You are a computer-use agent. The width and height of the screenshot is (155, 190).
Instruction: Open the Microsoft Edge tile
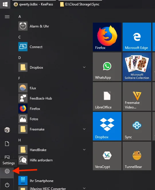pos(137,37)
